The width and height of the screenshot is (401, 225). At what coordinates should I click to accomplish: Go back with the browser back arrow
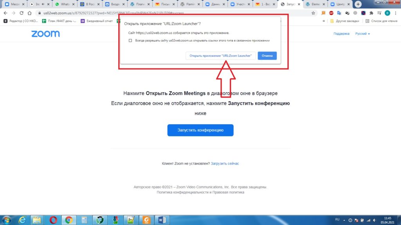(5, 13)
